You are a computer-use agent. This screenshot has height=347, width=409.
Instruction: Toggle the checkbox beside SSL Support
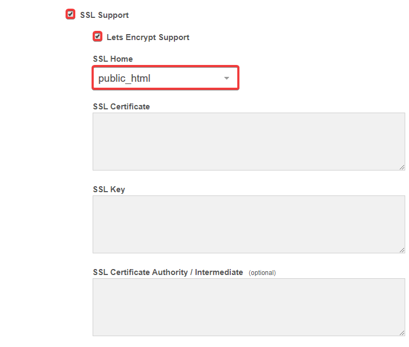[70, 15]
